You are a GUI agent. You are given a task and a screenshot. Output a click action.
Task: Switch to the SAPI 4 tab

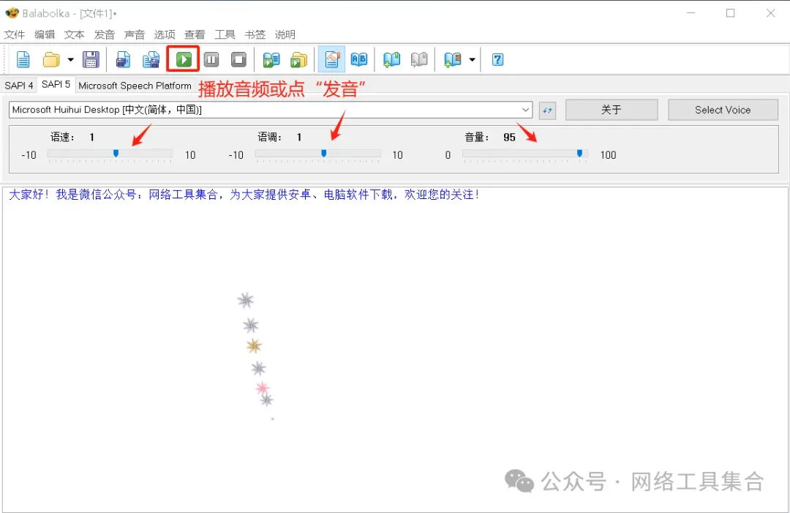click(x=18, y=85)
